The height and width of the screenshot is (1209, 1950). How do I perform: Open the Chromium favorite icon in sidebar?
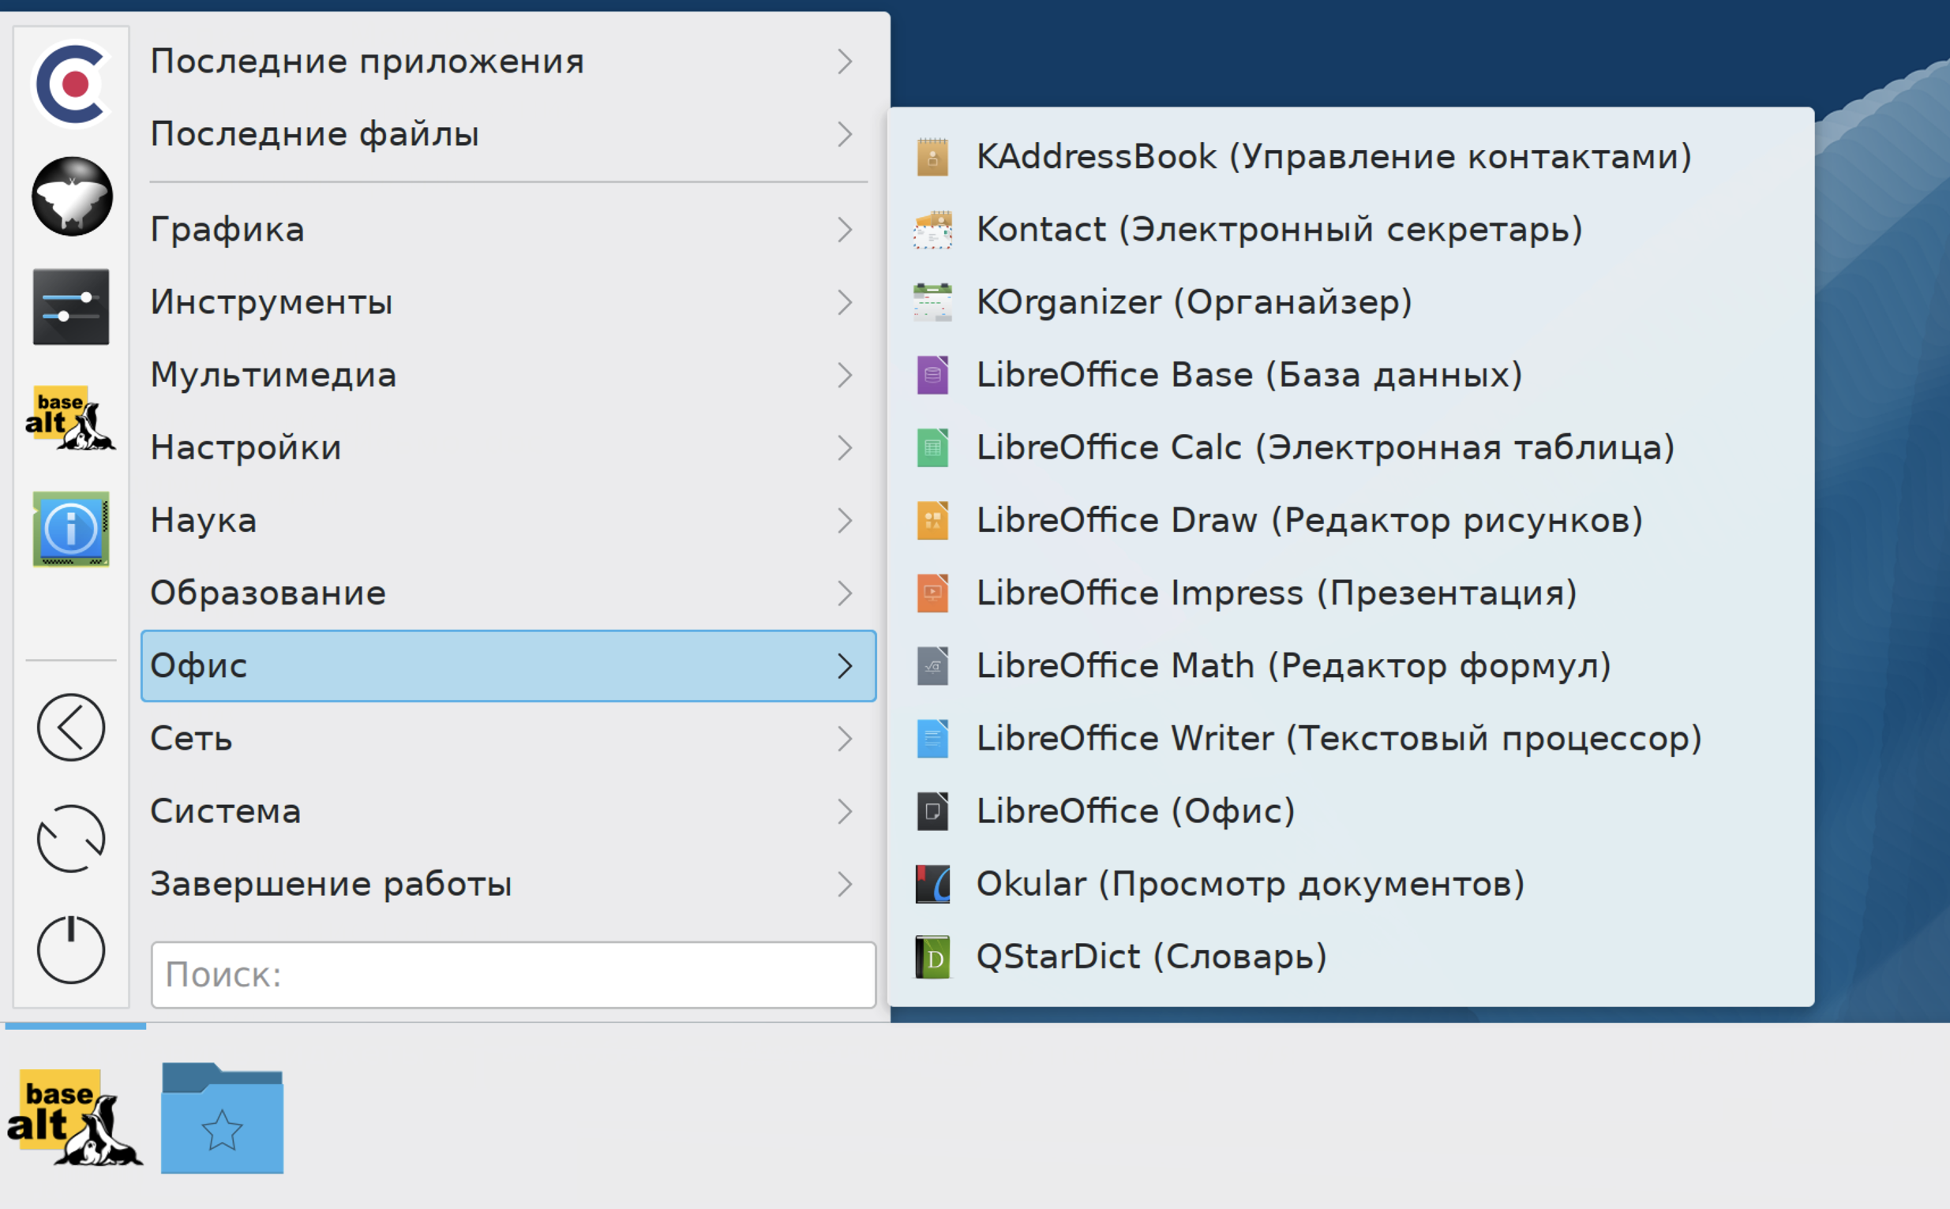[72, 84]
